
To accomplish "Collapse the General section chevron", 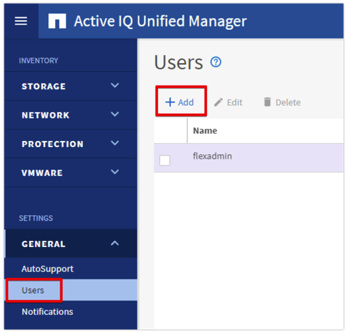I will (x=115, y=244).
